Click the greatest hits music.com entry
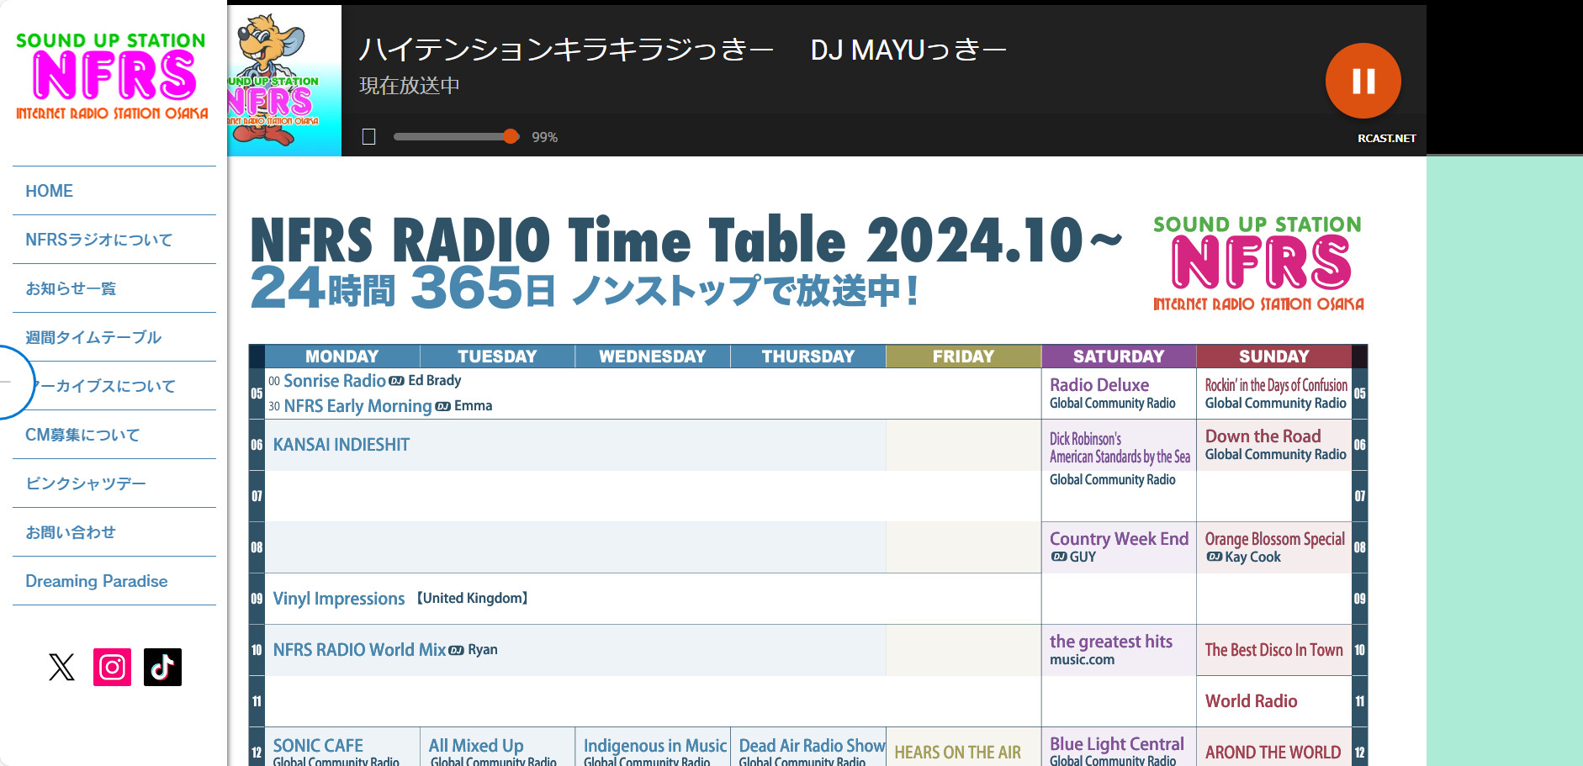 [x=1110, y=650]
